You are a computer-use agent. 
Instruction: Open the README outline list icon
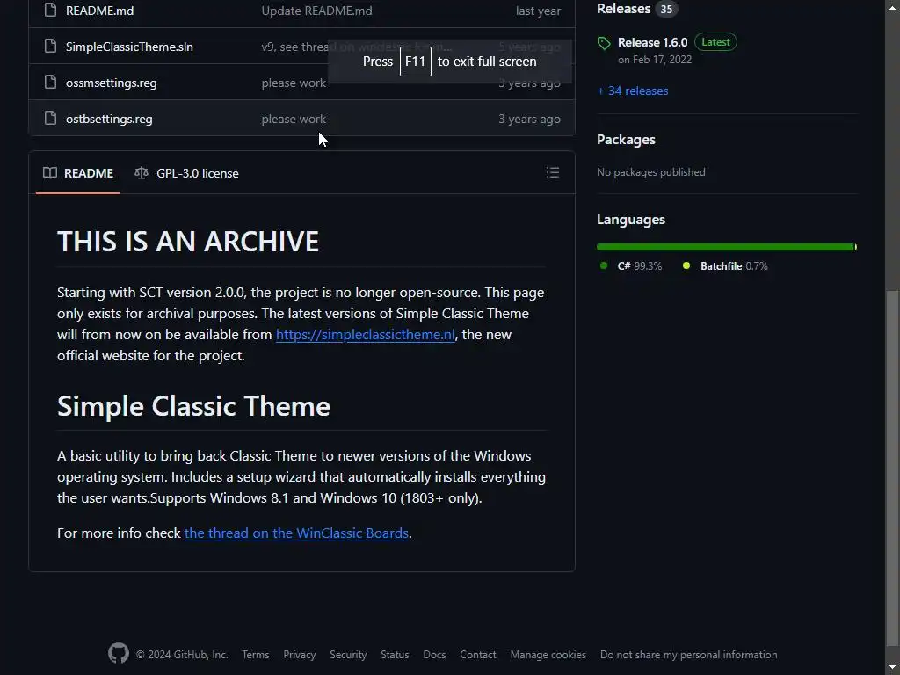click(552, 173)
